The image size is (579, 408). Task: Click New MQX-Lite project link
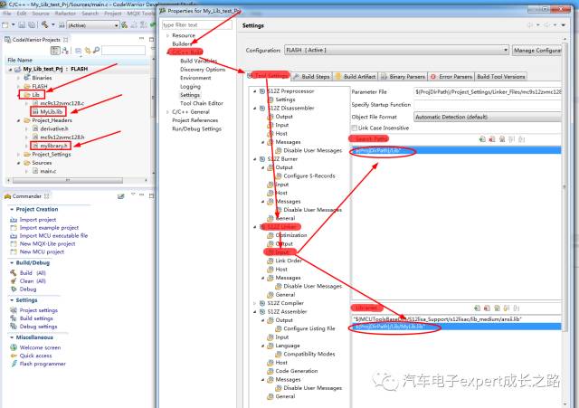point(47,244)
